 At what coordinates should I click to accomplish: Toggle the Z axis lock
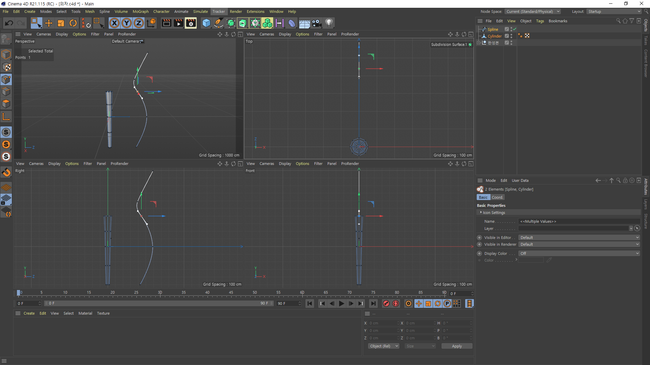tap(139, 23)
